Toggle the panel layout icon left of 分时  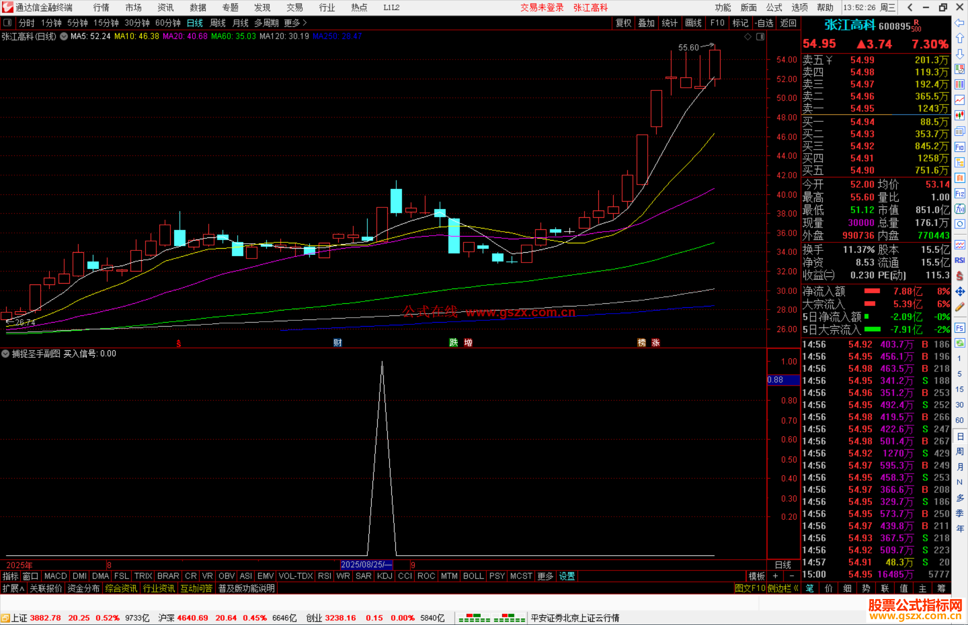pyautogui.click(x=8, y=23)
